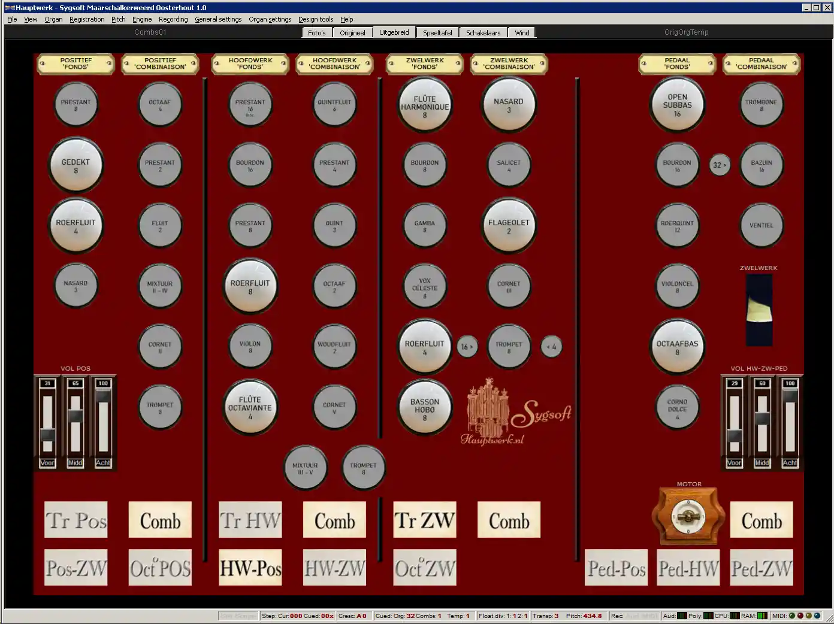Viewport: 834px width, 624px height.
Task: Turn the Motor rotary switch
Action: (688, 516)
